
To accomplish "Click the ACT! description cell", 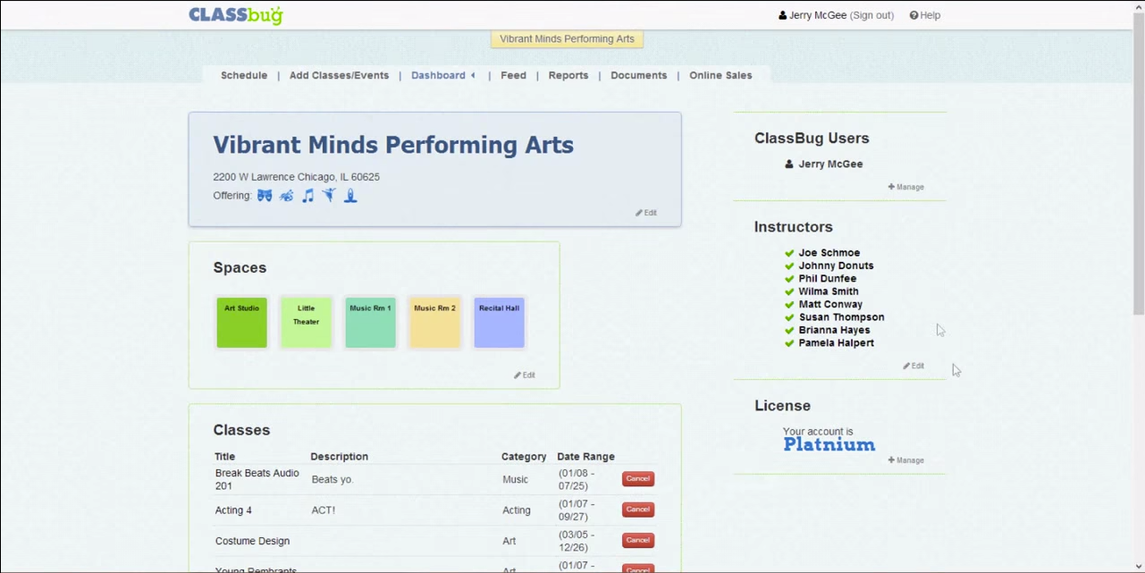I will point(324,510).
